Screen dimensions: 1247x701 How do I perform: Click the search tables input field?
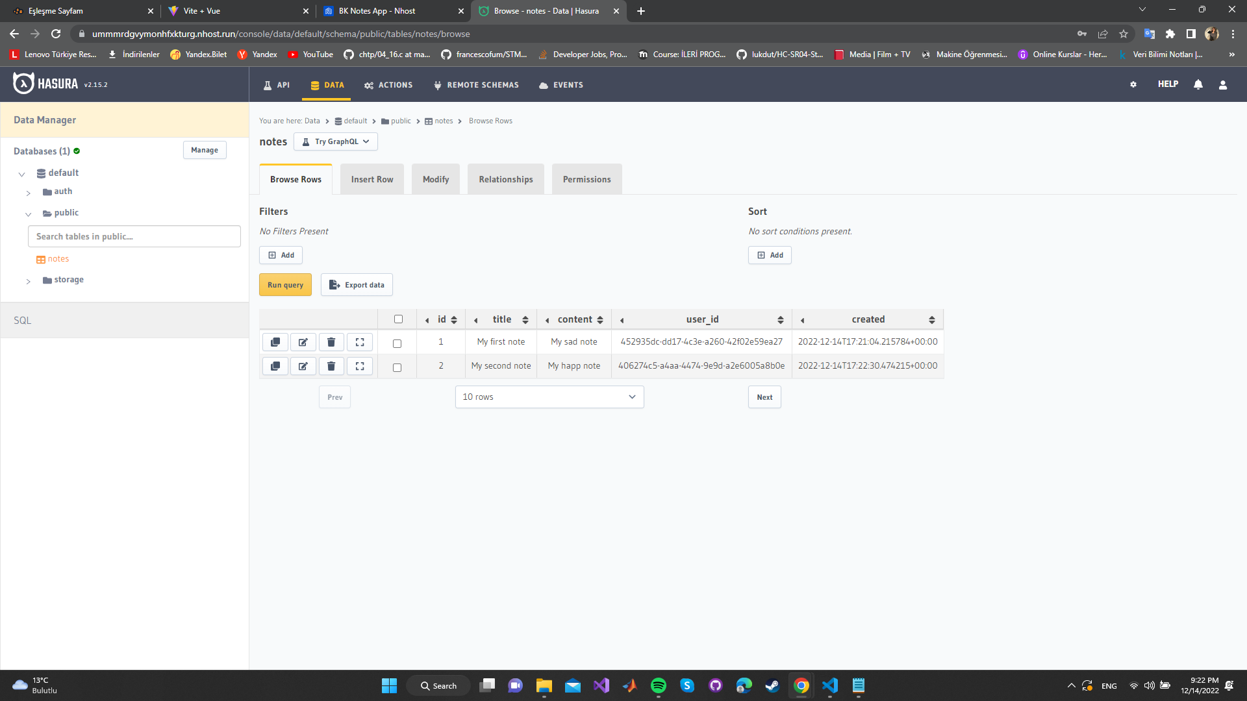(x=134, y=236)
